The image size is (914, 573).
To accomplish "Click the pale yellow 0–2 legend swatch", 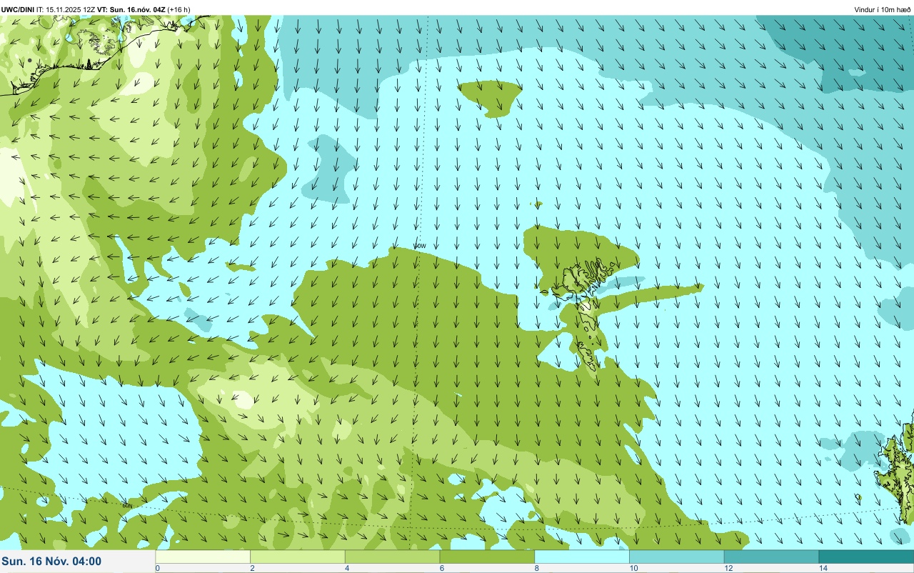I will click(x=203, y=557).
